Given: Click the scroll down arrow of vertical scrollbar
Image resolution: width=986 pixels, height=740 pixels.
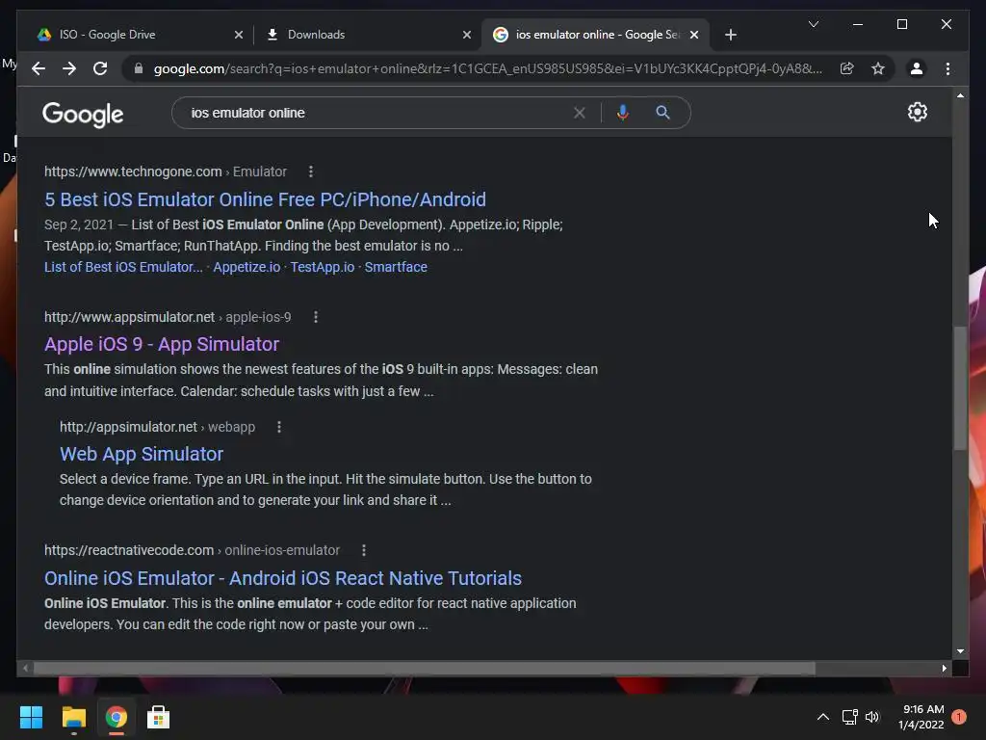Looking at the screenshot, I should 960,651.
